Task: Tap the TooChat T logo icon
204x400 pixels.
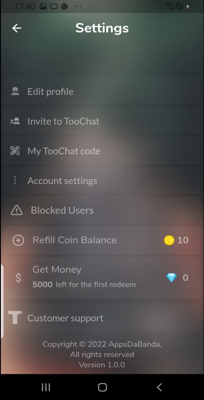Action: (x=15, y=318)
